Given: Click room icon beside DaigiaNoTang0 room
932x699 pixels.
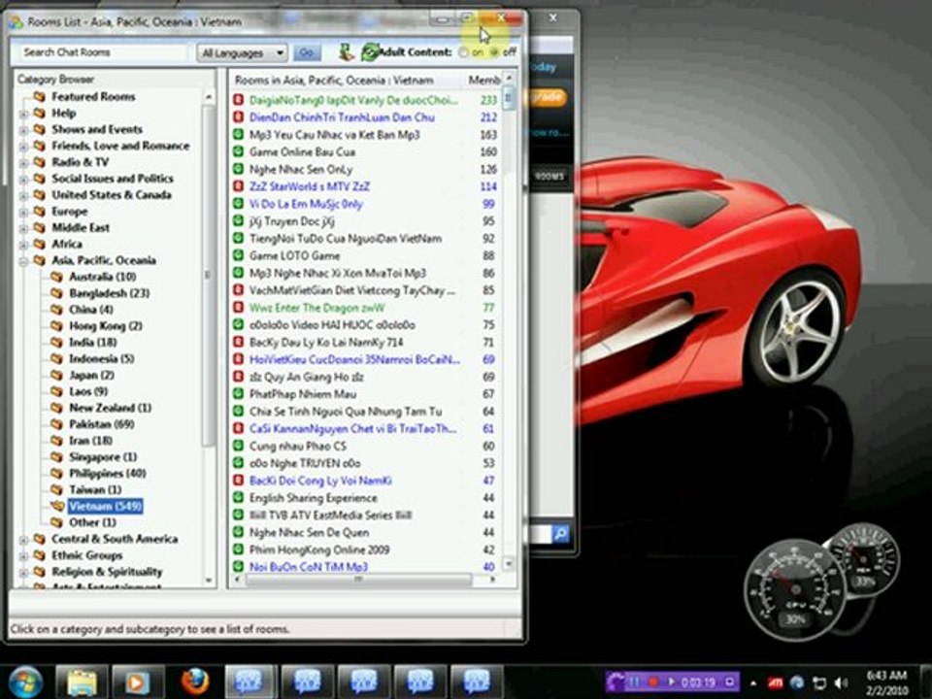Looking at the screenshot, I should [x=239, y=100].
